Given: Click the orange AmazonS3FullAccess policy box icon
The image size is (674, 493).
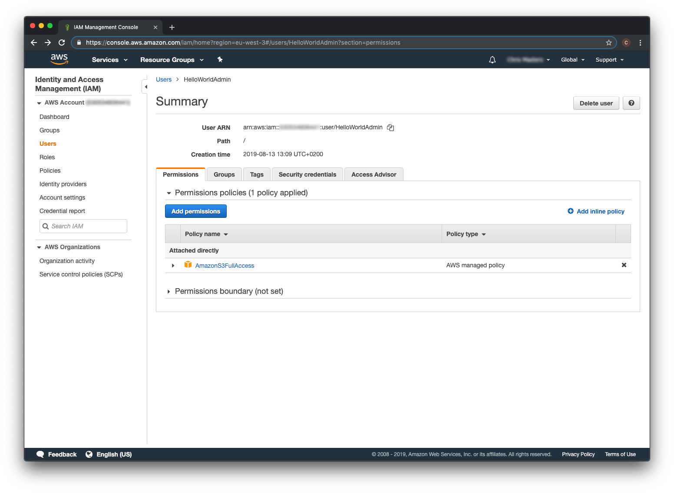Looking at the screenshot, I should point(188,265).
